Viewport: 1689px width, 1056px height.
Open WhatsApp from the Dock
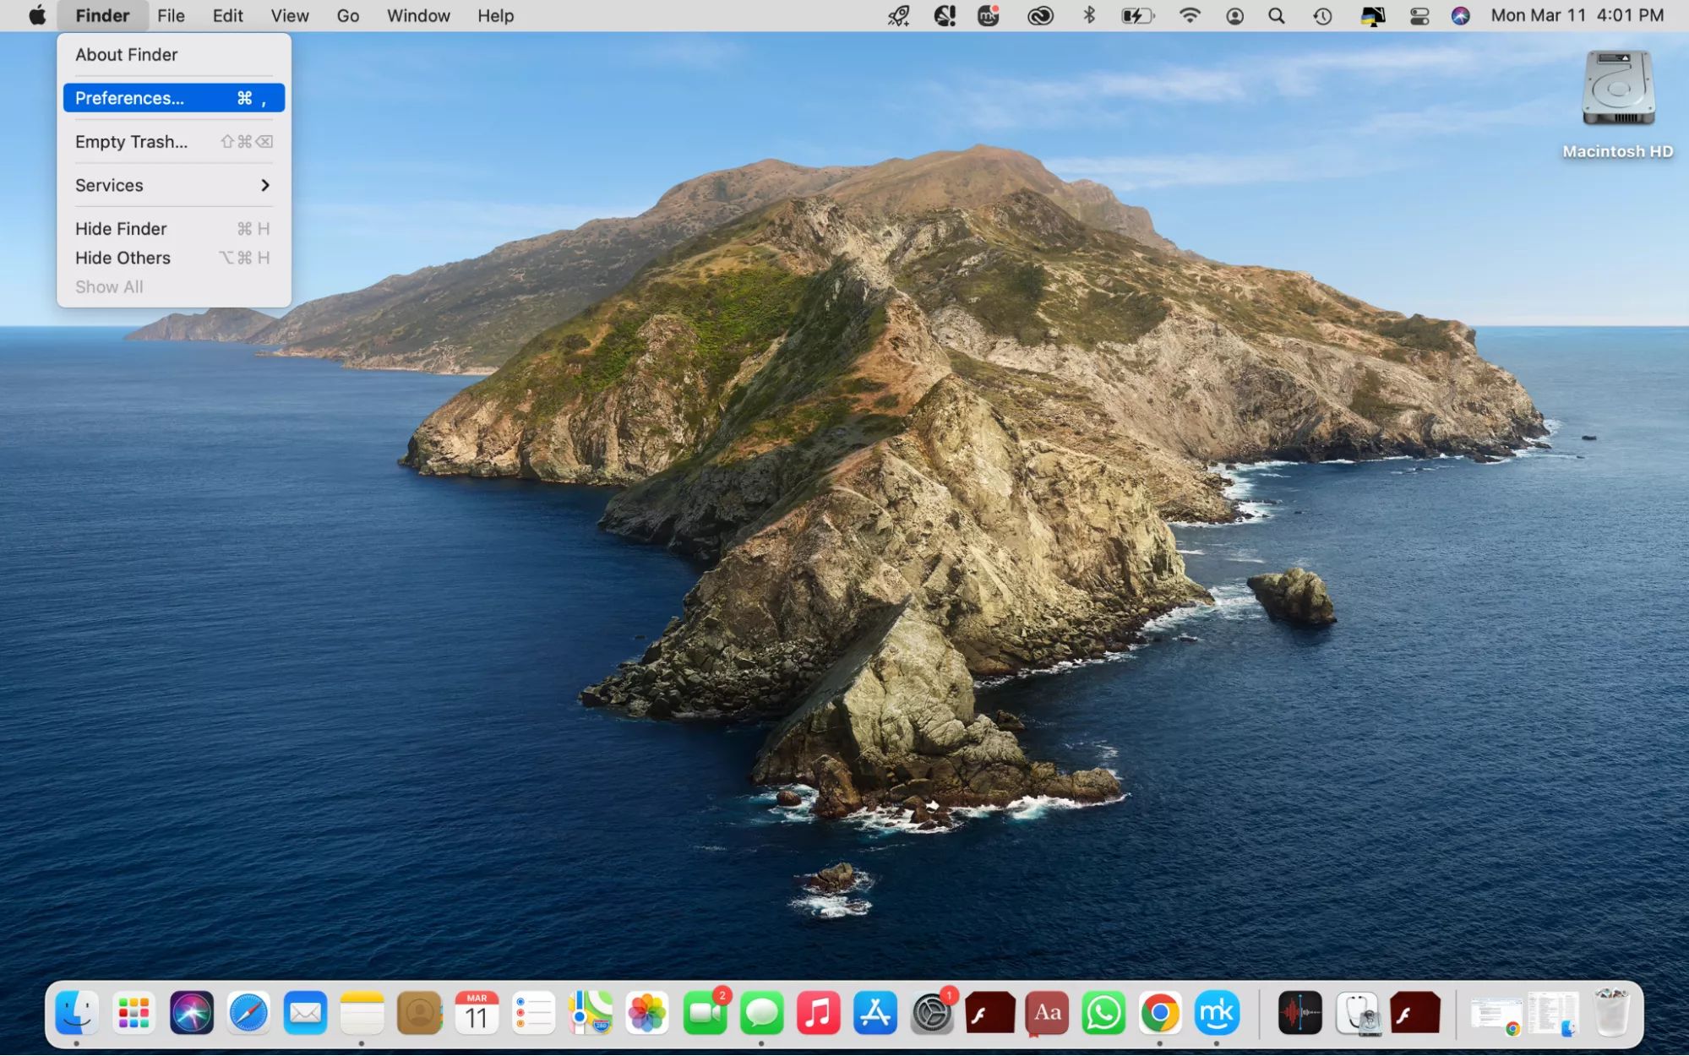[x=1103, y=1012]
